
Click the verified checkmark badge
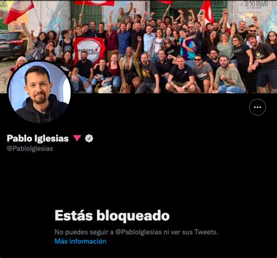coord(89,138)
